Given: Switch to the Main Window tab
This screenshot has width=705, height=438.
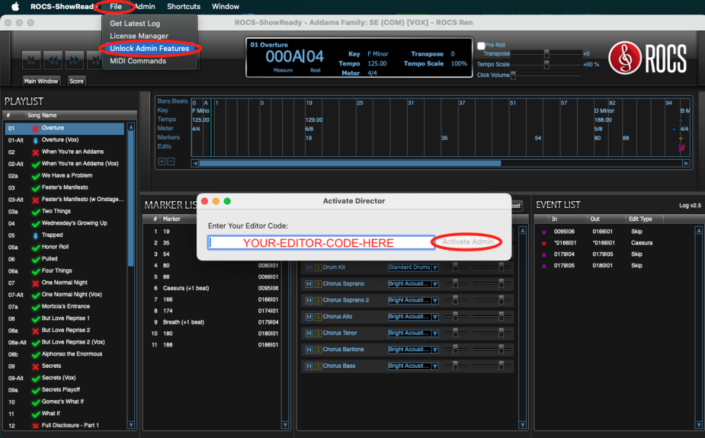Looking at the screenshot, I should click(41, 81).
